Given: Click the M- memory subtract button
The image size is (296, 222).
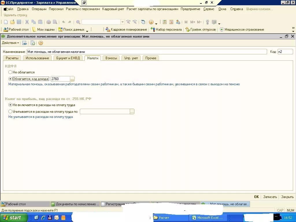Looking at the screenshot, I should pyautogui.click(x=199, y=22).
